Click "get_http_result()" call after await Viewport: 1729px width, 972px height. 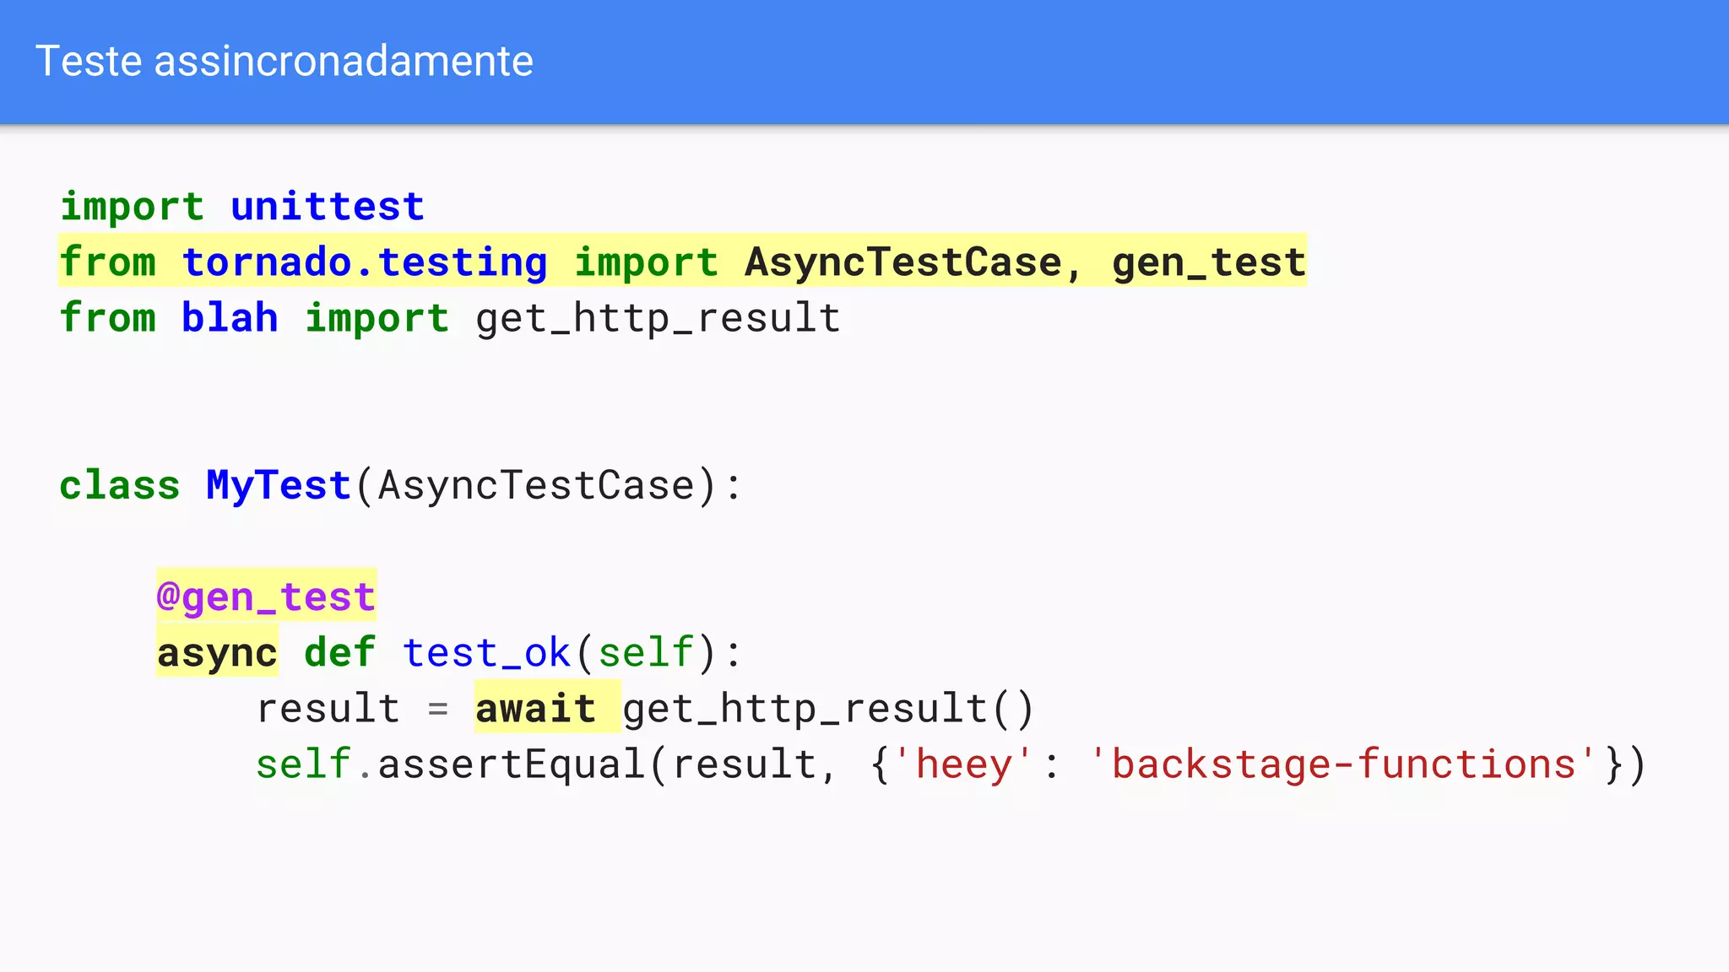click(x=828, y=709)
